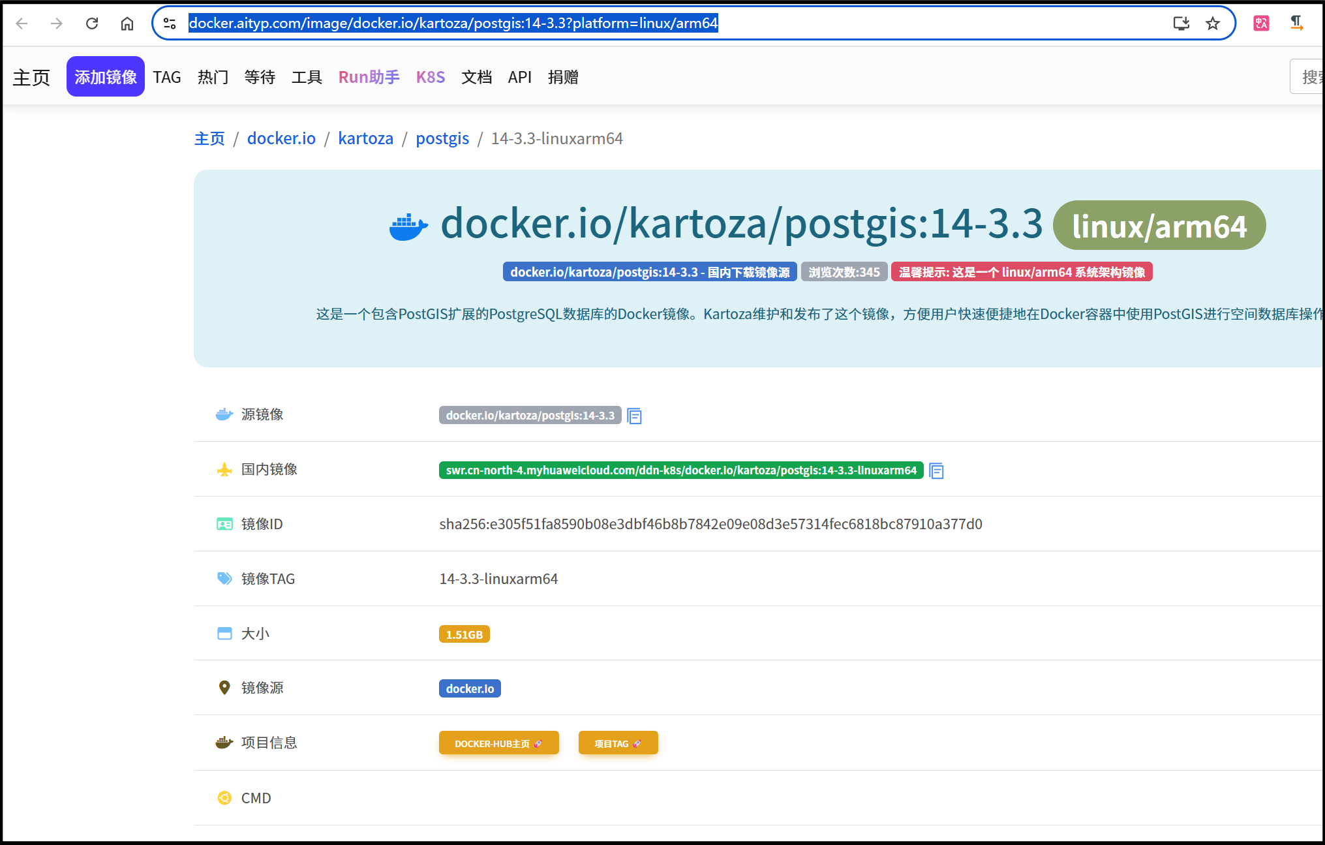Image resolution: width=1325 pixels, height=845 pixels.
Task: Open the API navigation item
Action: [x=520, y=77]
